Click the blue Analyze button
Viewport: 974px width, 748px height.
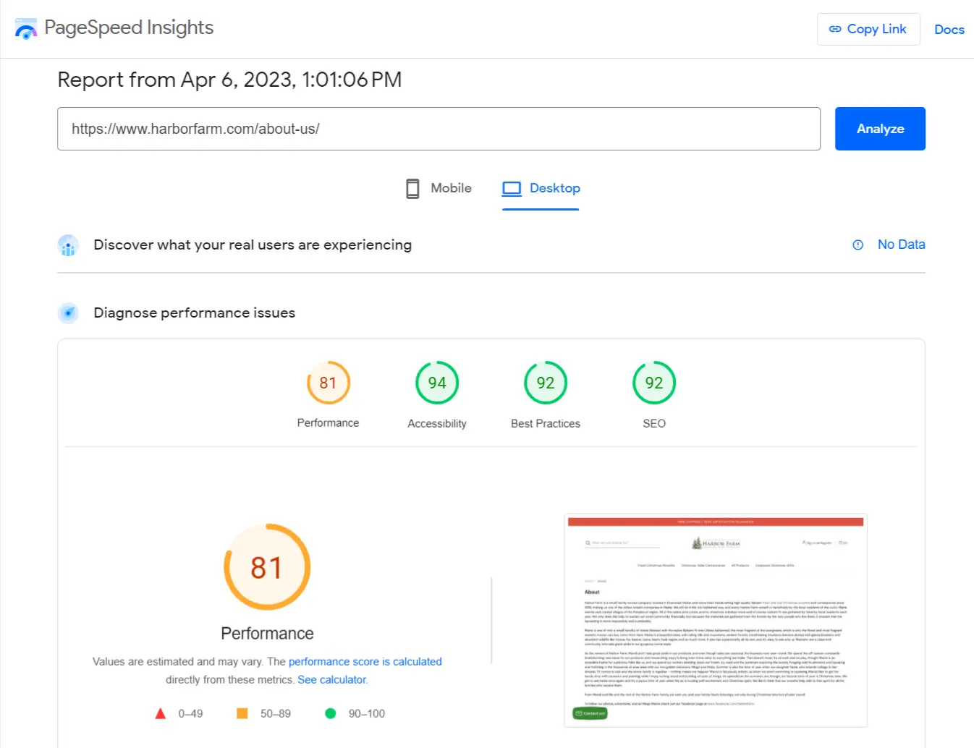[x=880, y=129]
